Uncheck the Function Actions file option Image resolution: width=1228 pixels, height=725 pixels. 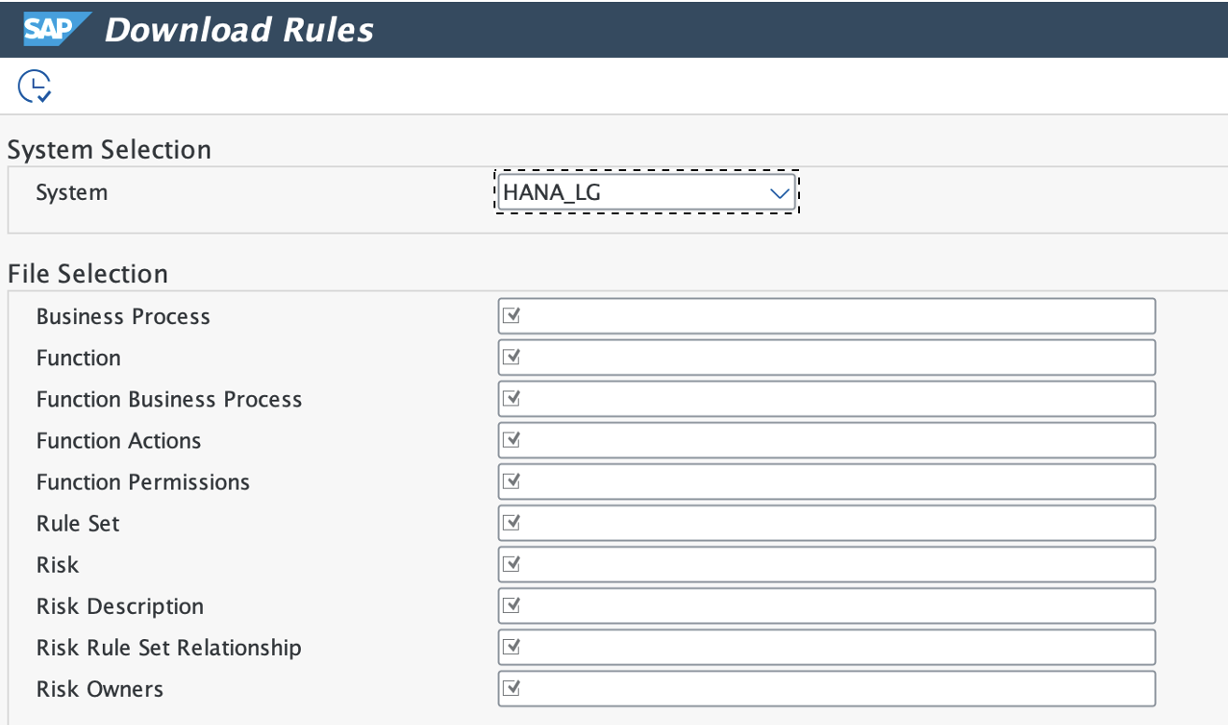click(510, 439)
